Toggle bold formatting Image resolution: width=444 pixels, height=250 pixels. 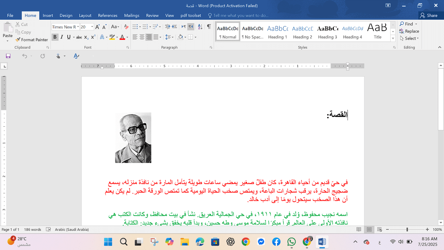(x=55, y=37)
